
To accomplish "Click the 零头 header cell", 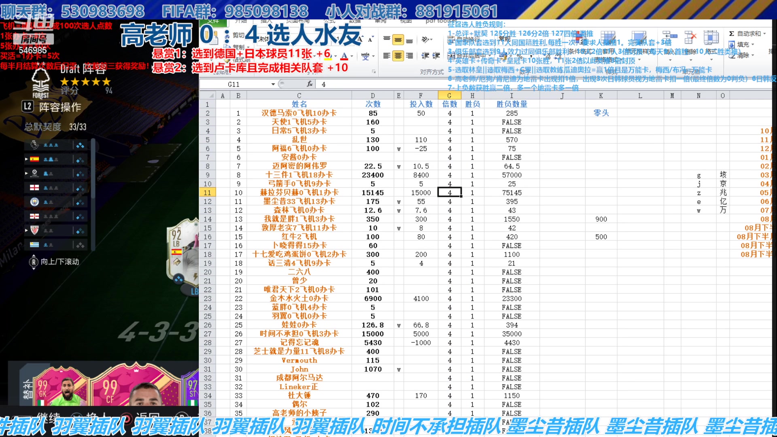I will click(x=601, y=113).
